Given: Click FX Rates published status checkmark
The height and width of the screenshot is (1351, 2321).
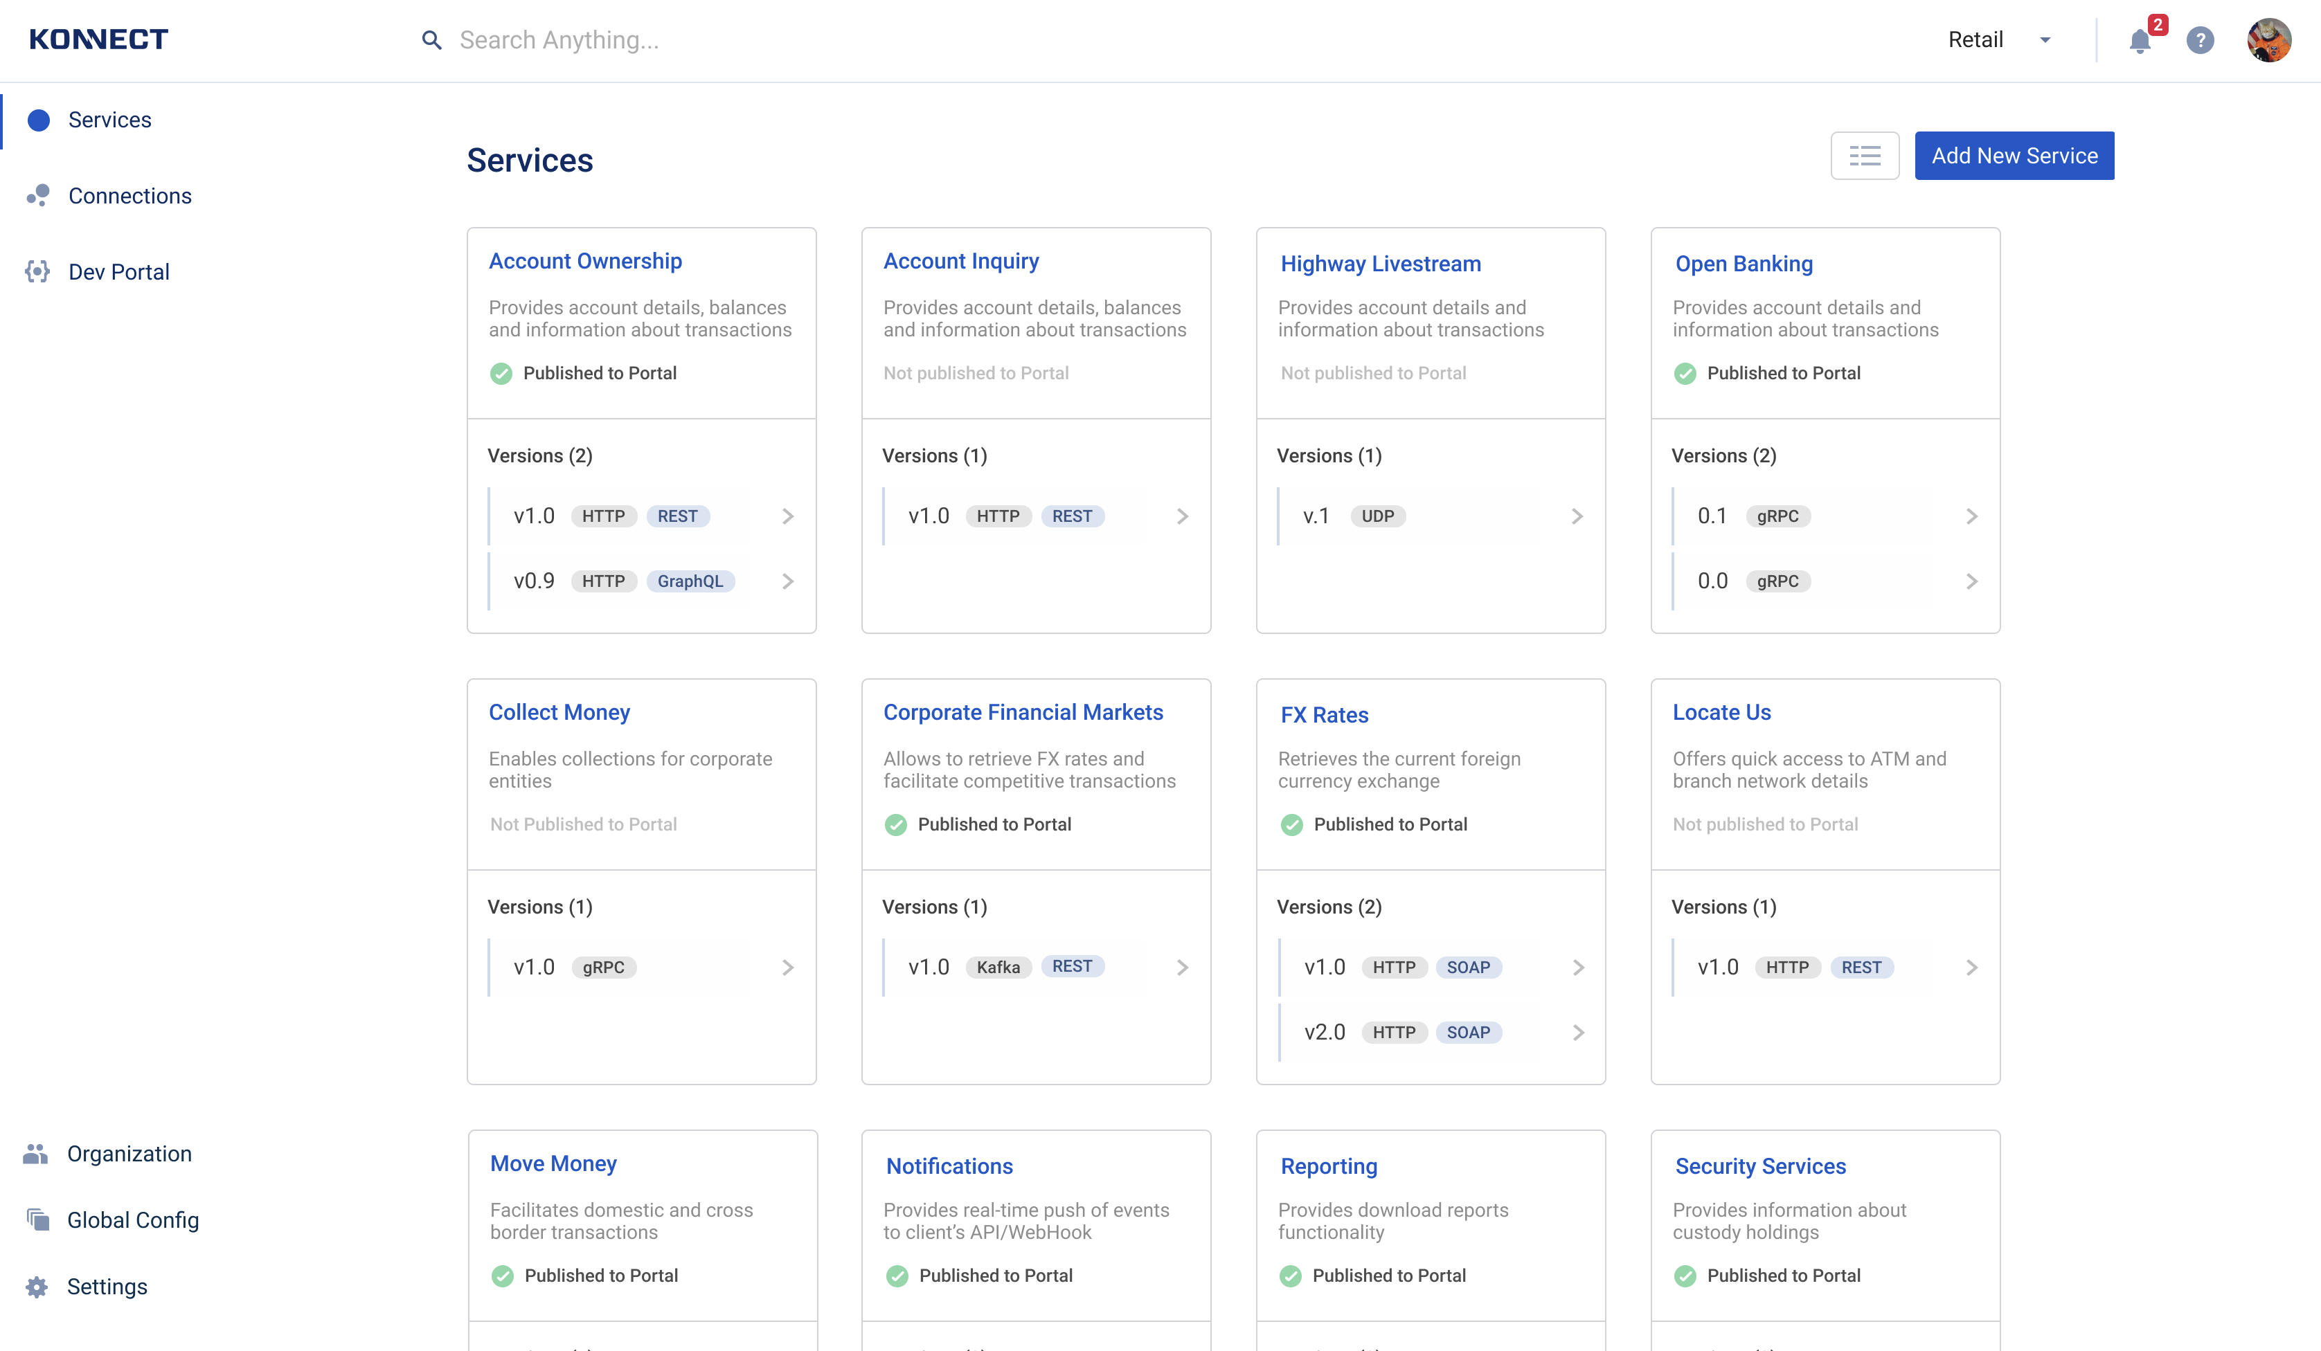Looking at the screenshot, I should click(1291, 824).
